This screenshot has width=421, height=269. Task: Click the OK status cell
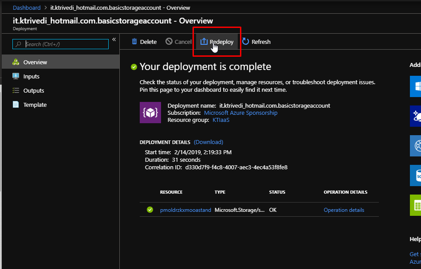pyautogui.click(x=273, y=210)
